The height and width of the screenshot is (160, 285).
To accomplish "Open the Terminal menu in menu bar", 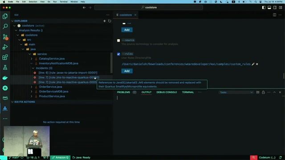I will 64,2.
